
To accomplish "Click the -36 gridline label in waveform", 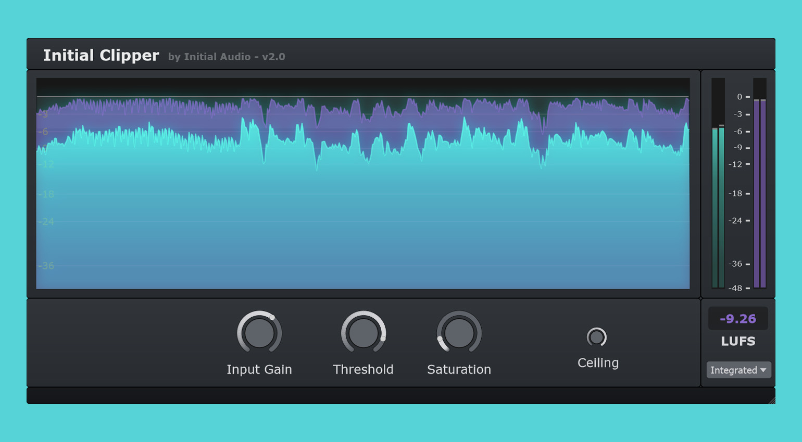I will 47,266.
